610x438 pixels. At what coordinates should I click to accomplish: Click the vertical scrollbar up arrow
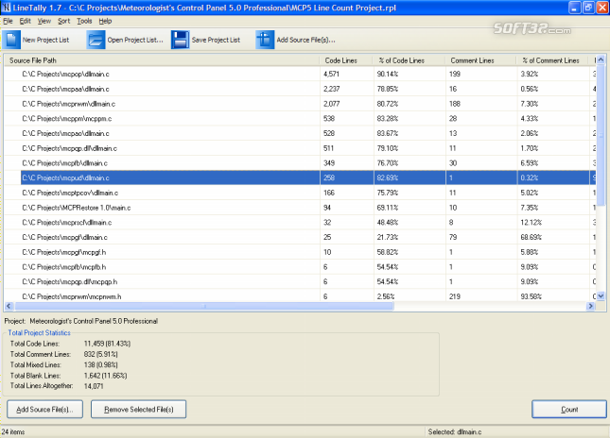601,59
